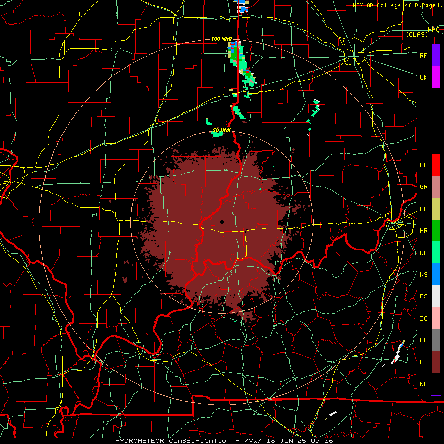Viewport: 444px width, 444px height.
Task: Click the GR legend label
Action: pyautogui.click(x=424, y=187)
